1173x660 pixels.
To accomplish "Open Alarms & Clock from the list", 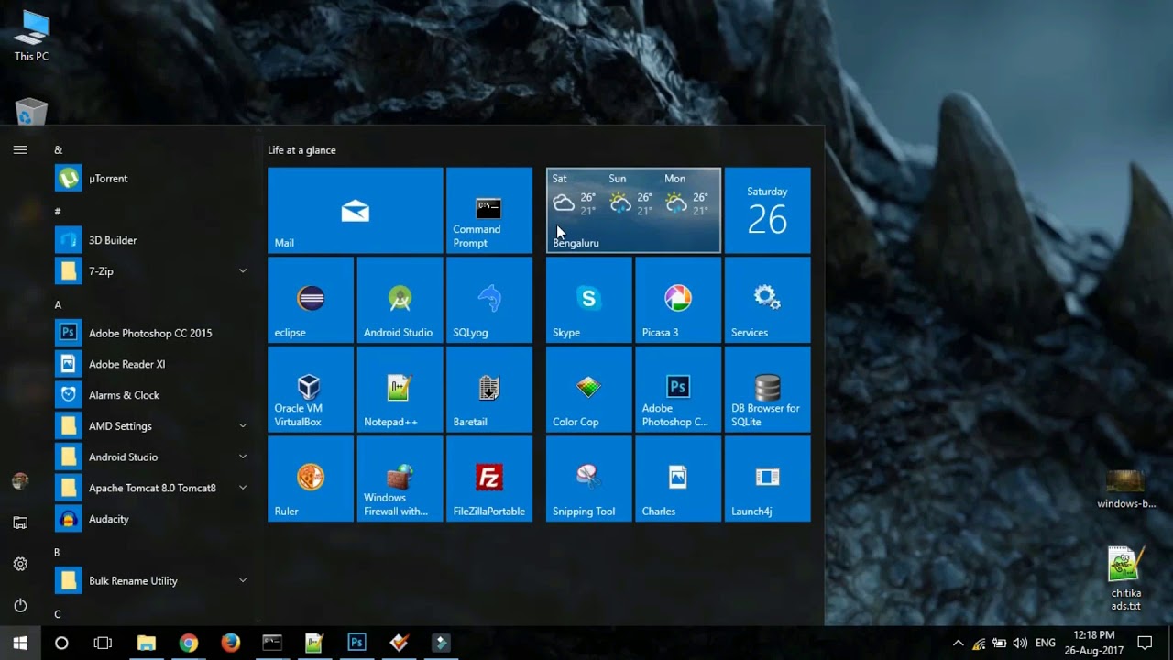I will click(x=151, y=395).
